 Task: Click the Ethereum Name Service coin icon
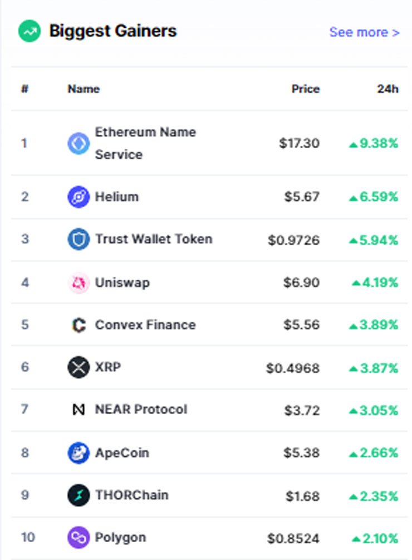tap(79, 144)
